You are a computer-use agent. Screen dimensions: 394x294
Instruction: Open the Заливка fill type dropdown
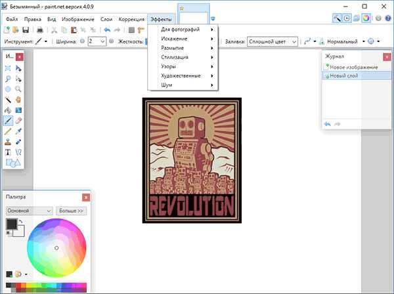click(x=273, y=41)
